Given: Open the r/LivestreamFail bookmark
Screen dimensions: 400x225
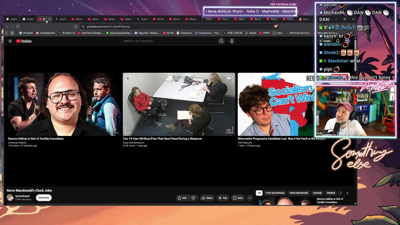Looking at the screenshot, I should tap(46, 33).
